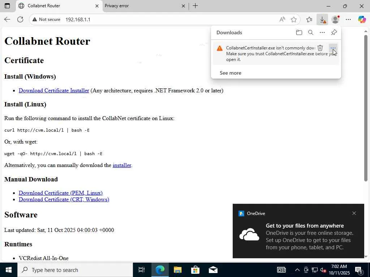Open the Mail app from taskbar
The image size is (370, 277).
[213, 270]
